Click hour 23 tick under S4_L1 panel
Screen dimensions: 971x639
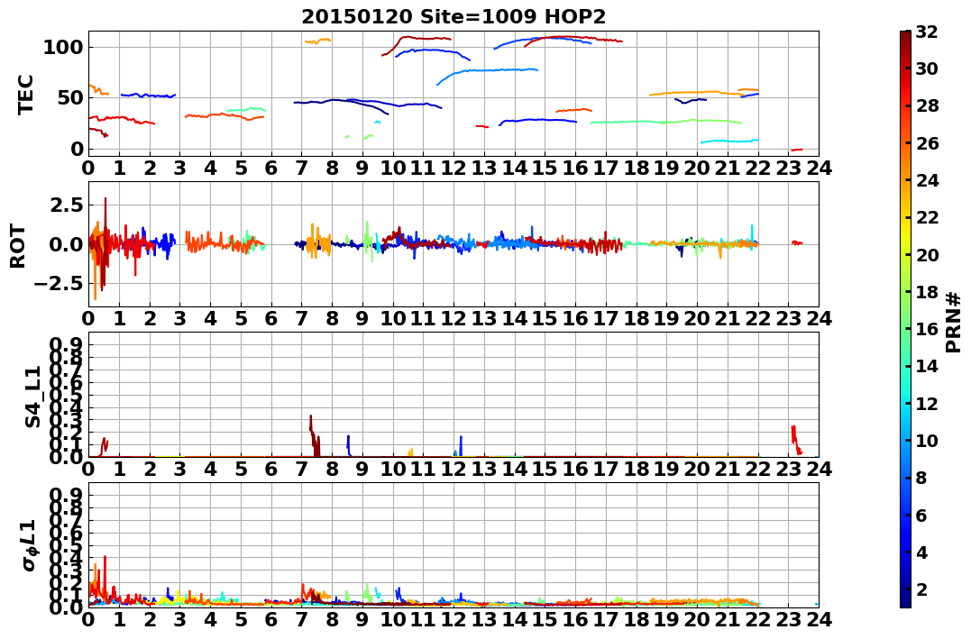pyautogui.click(x=788, y=470)
